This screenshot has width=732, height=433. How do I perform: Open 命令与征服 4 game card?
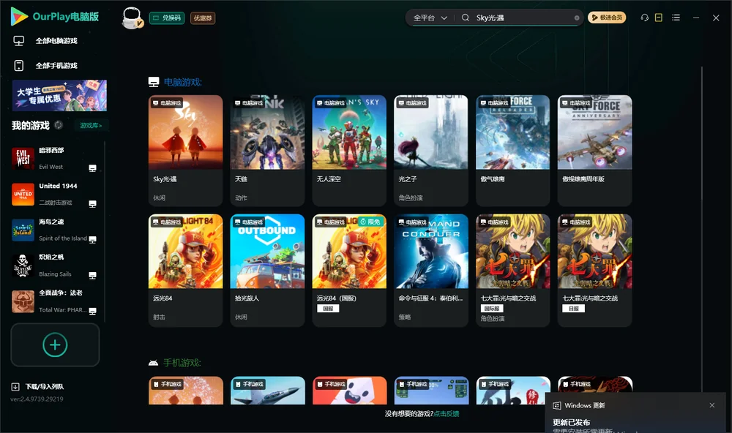click(x=431, y=270)
